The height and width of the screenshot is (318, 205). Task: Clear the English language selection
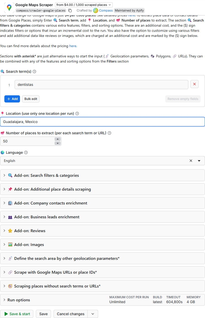click(191, 161)
